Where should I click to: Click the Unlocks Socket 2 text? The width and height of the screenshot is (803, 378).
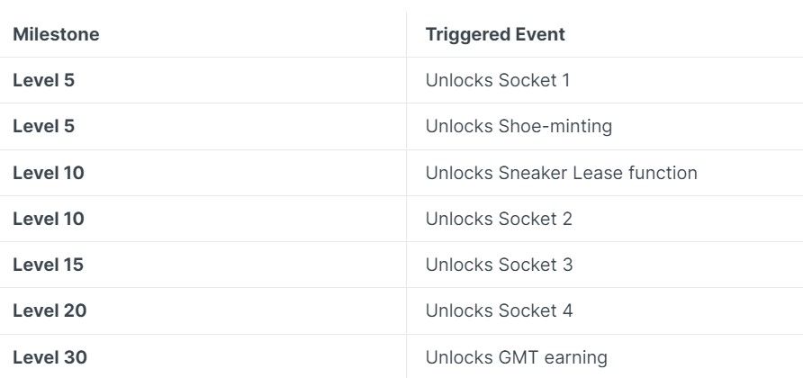(x=499, y=219)
